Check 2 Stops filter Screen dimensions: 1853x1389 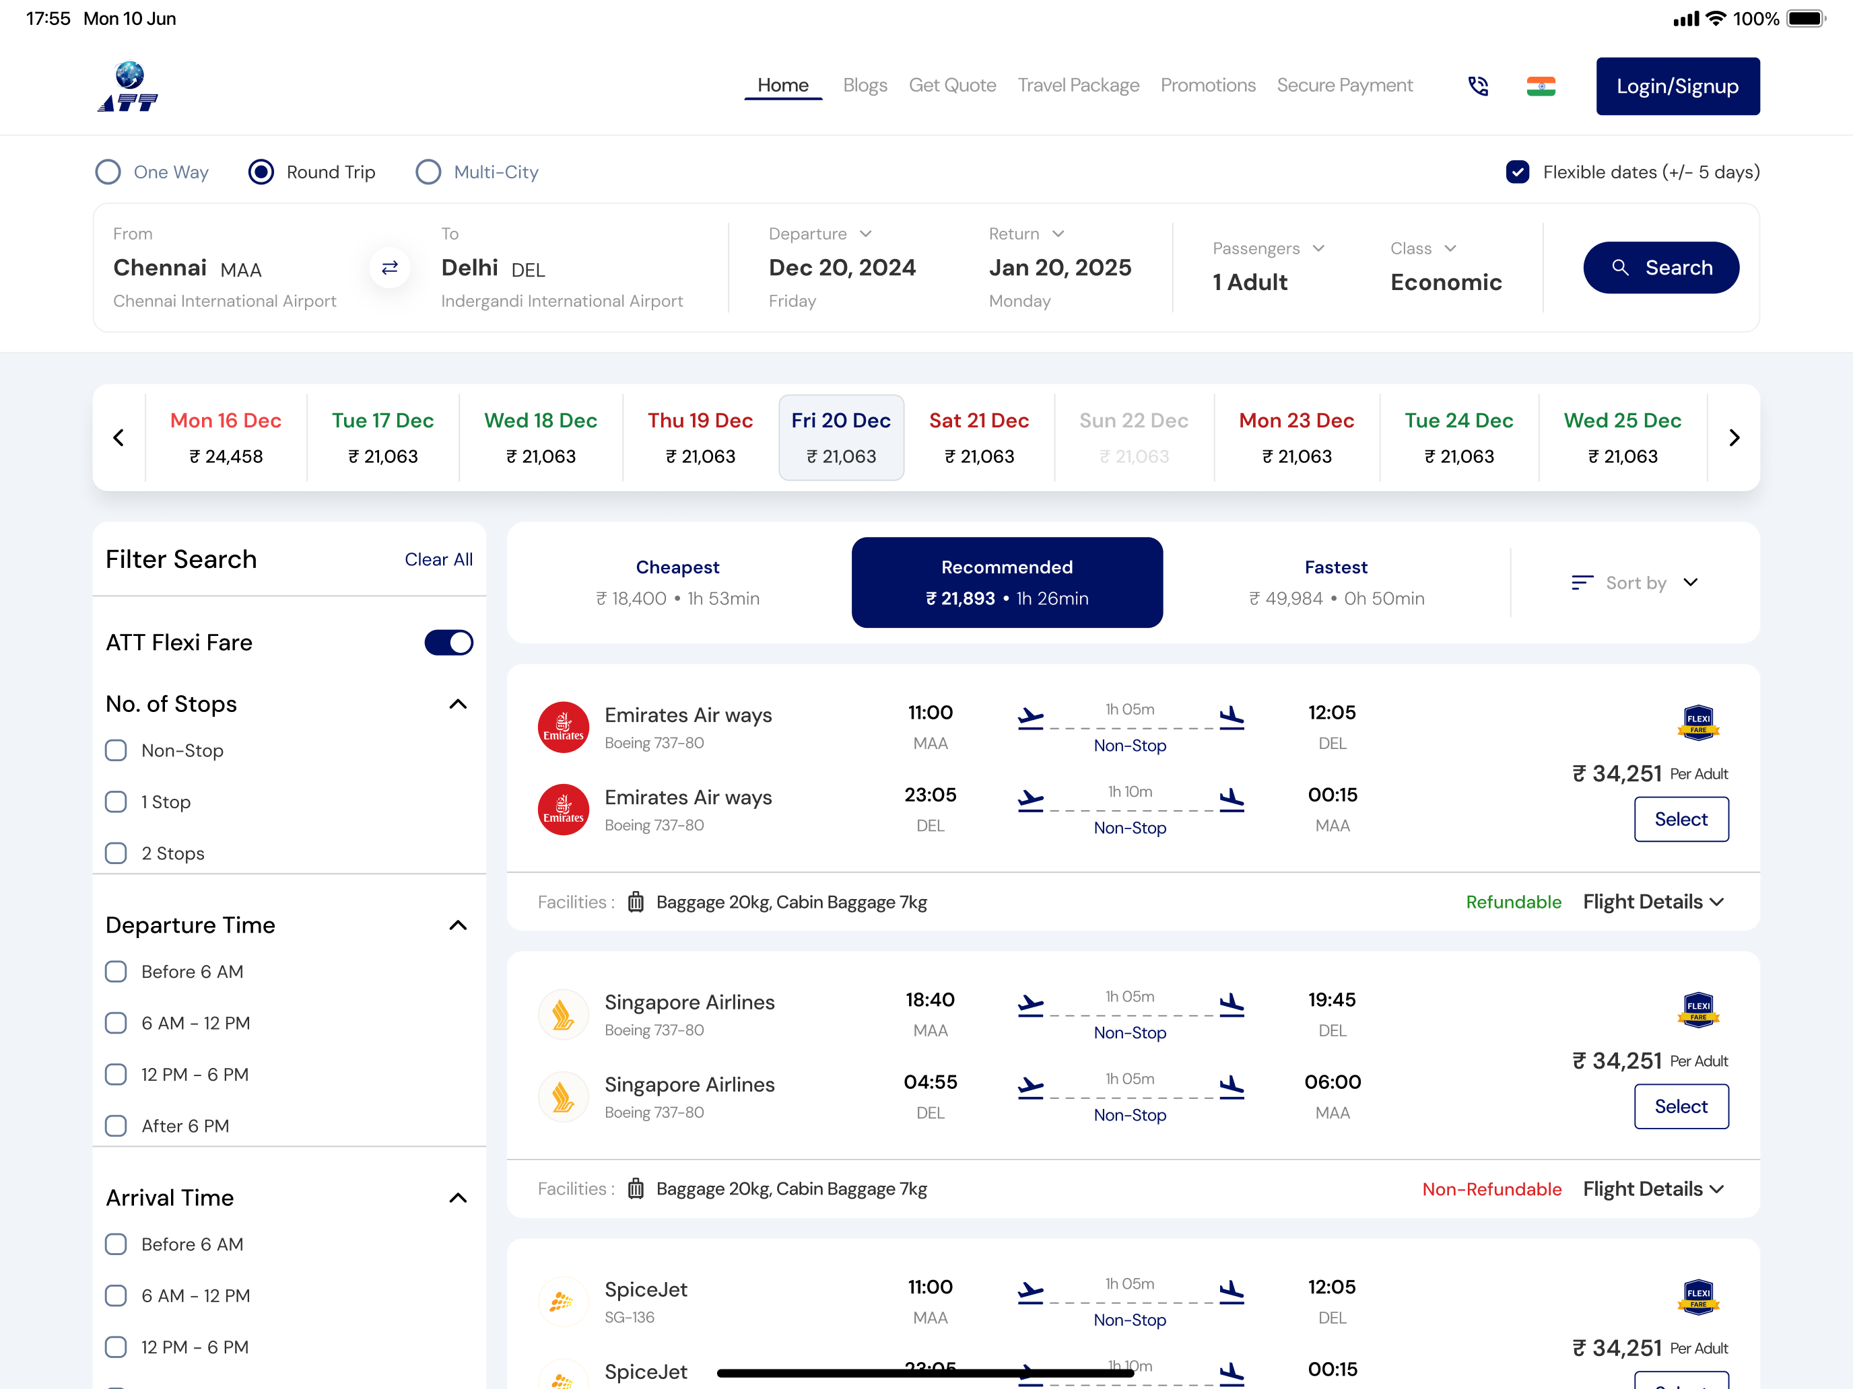tap(116, 853)
